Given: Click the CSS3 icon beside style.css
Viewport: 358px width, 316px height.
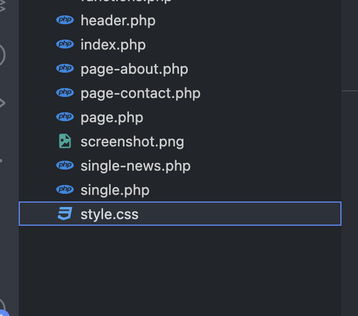Looking at the screenshot, I should coord(65,214).
